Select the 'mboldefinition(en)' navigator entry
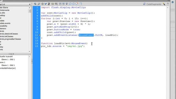176x99 pixels. (x=8, y=68)
